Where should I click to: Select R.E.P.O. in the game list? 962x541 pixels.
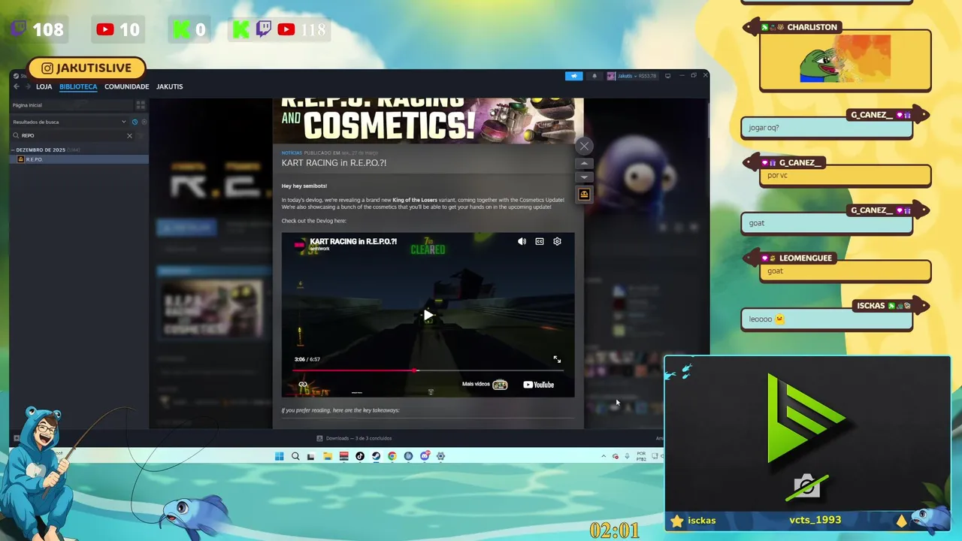point(79,159)
